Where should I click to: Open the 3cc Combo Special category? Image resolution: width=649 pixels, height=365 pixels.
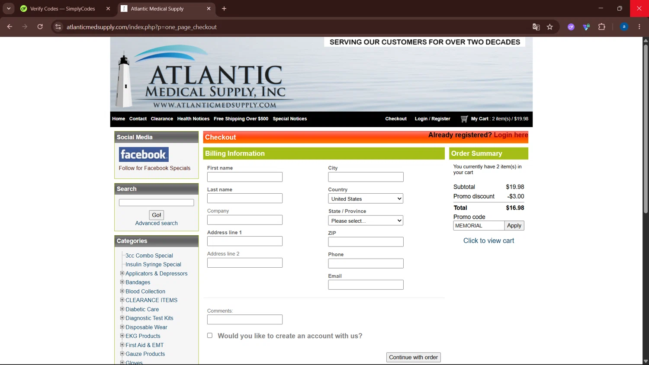tap(149, 256)
